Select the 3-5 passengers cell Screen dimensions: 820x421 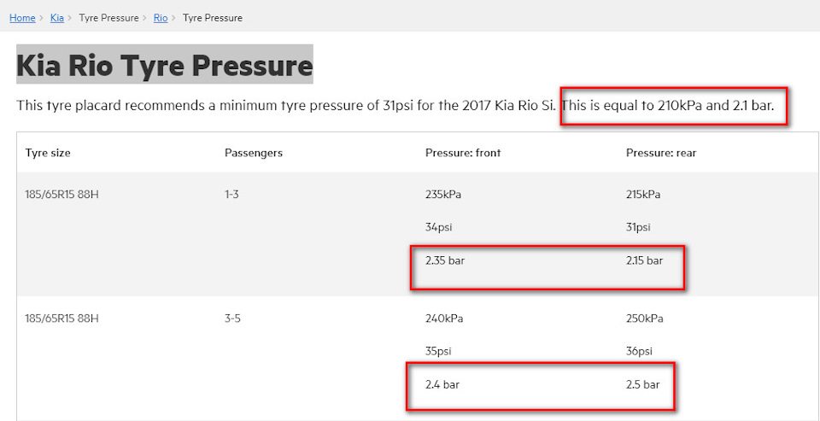click(233, 319)
